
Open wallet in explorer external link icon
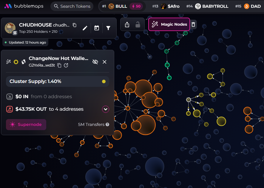66,65
